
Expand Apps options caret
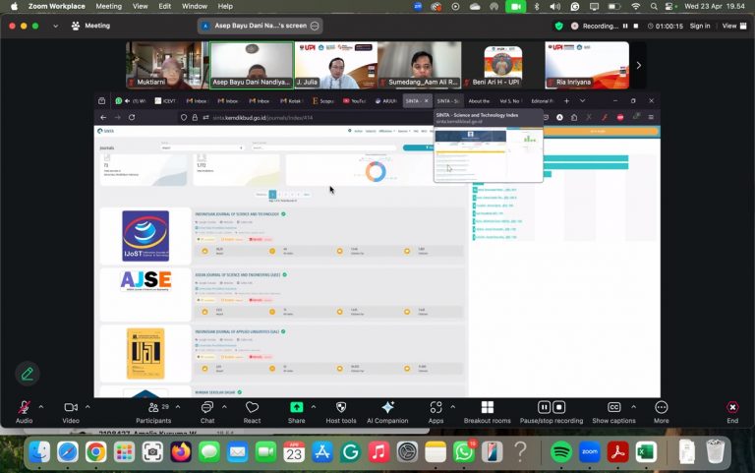452,407
